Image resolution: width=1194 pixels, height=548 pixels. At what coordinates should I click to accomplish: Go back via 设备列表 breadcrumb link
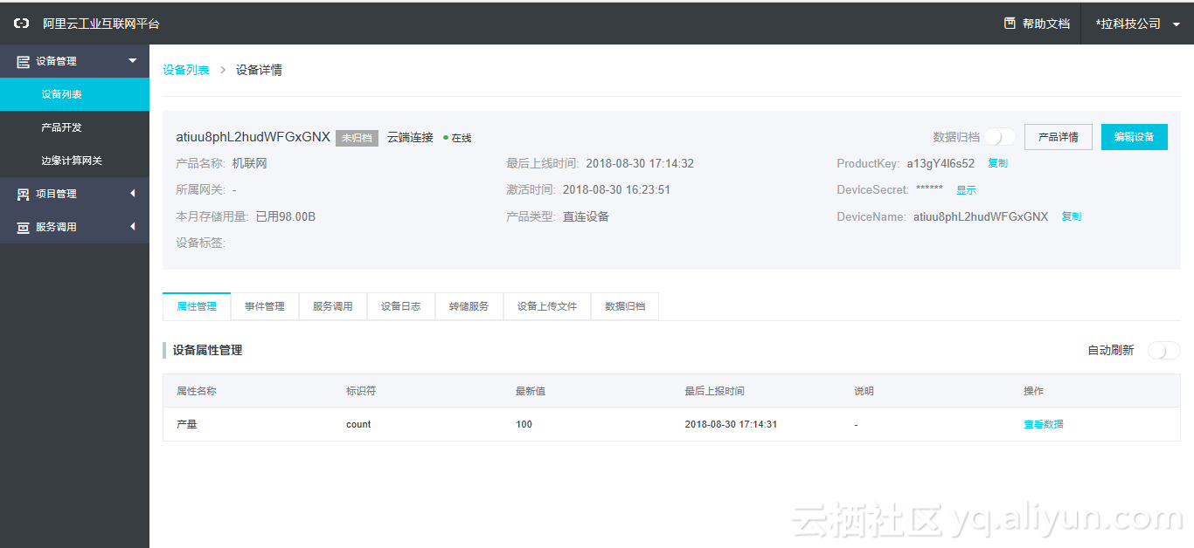186,70
